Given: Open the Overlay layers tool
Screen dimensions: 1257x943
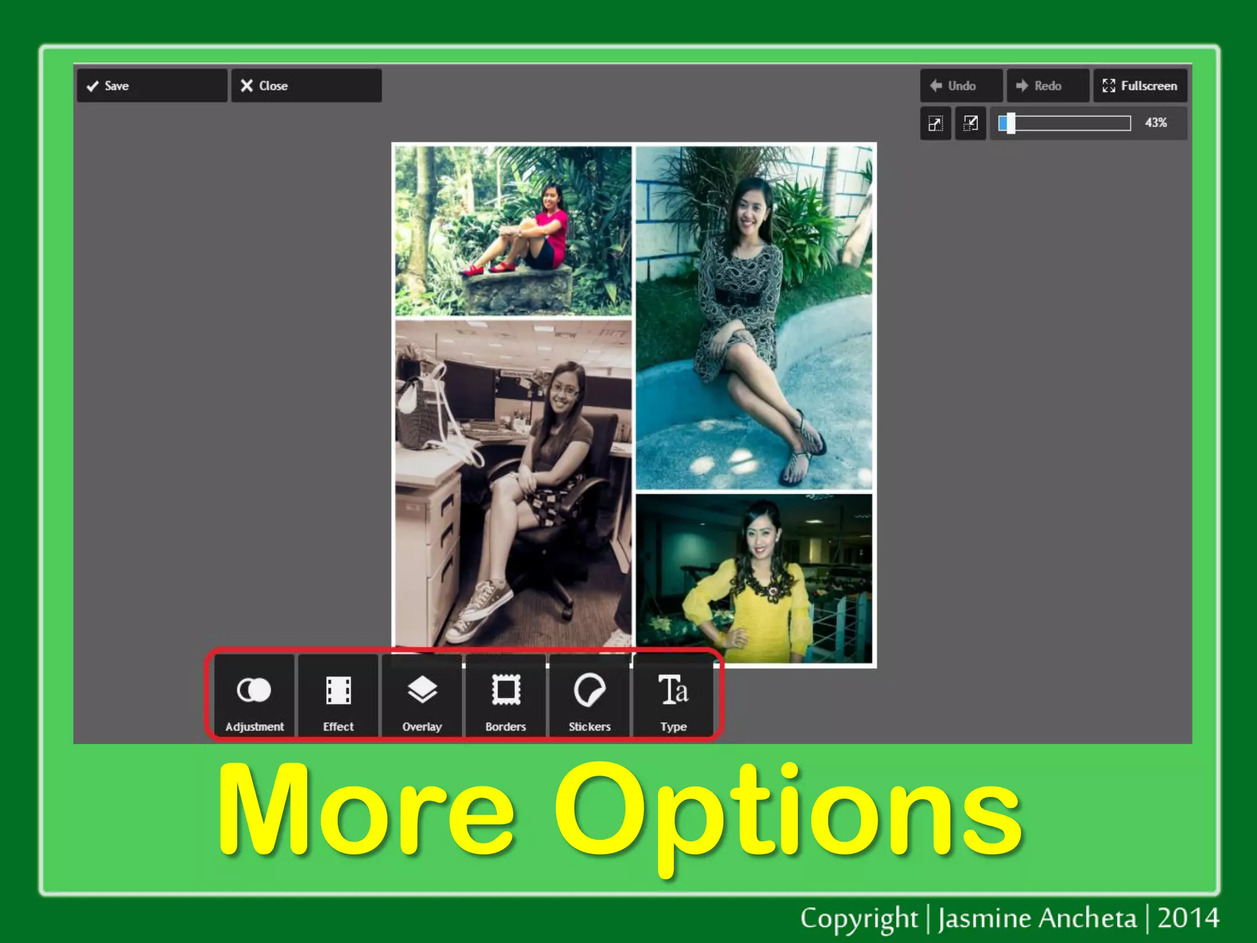Looking at the screenshot, I should (422, 696).
